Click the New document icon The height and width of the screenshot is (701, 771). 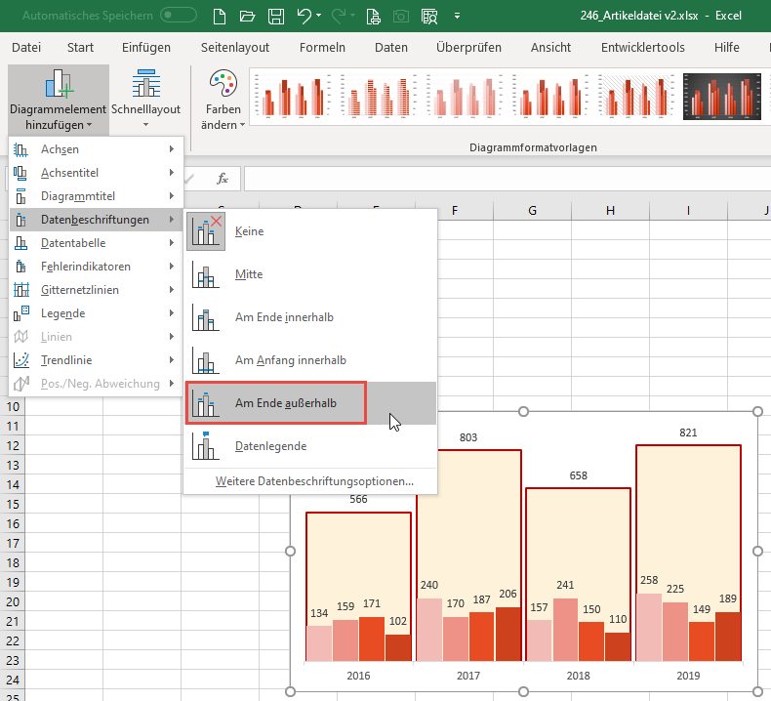click(x=222, y=17)
